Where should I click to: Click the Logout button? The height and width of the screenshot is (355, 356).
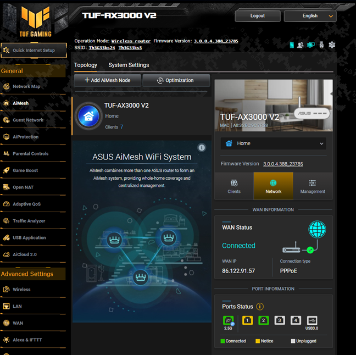[x=258, y=16]
